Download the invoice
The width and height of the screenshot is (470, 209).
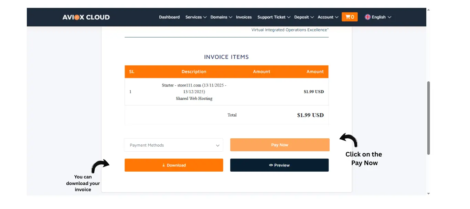click(x=174, y=165)
